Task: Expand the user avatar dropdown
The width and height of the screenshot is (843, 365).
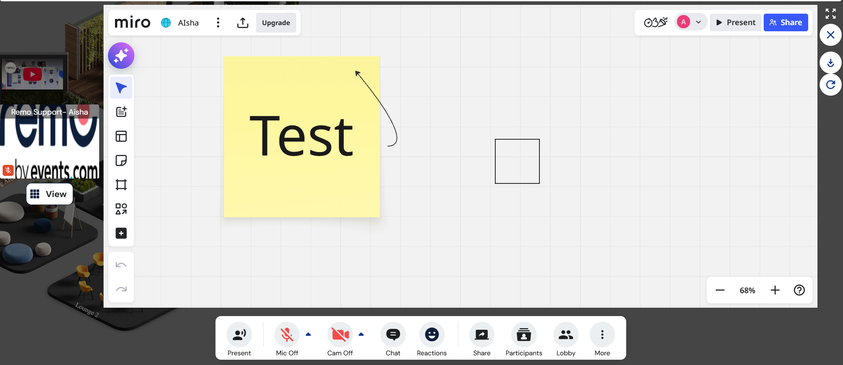Action: [x=698, y=22]
